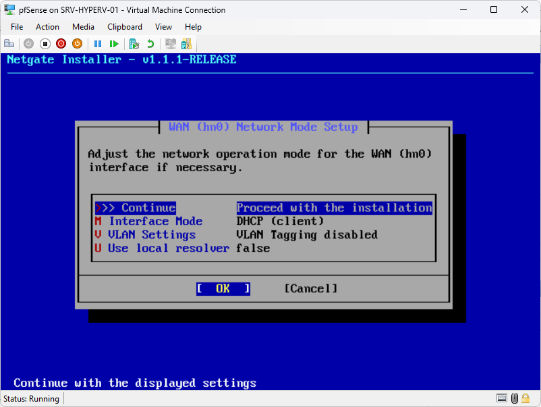Stop the VM using the square stop icon

45,43
